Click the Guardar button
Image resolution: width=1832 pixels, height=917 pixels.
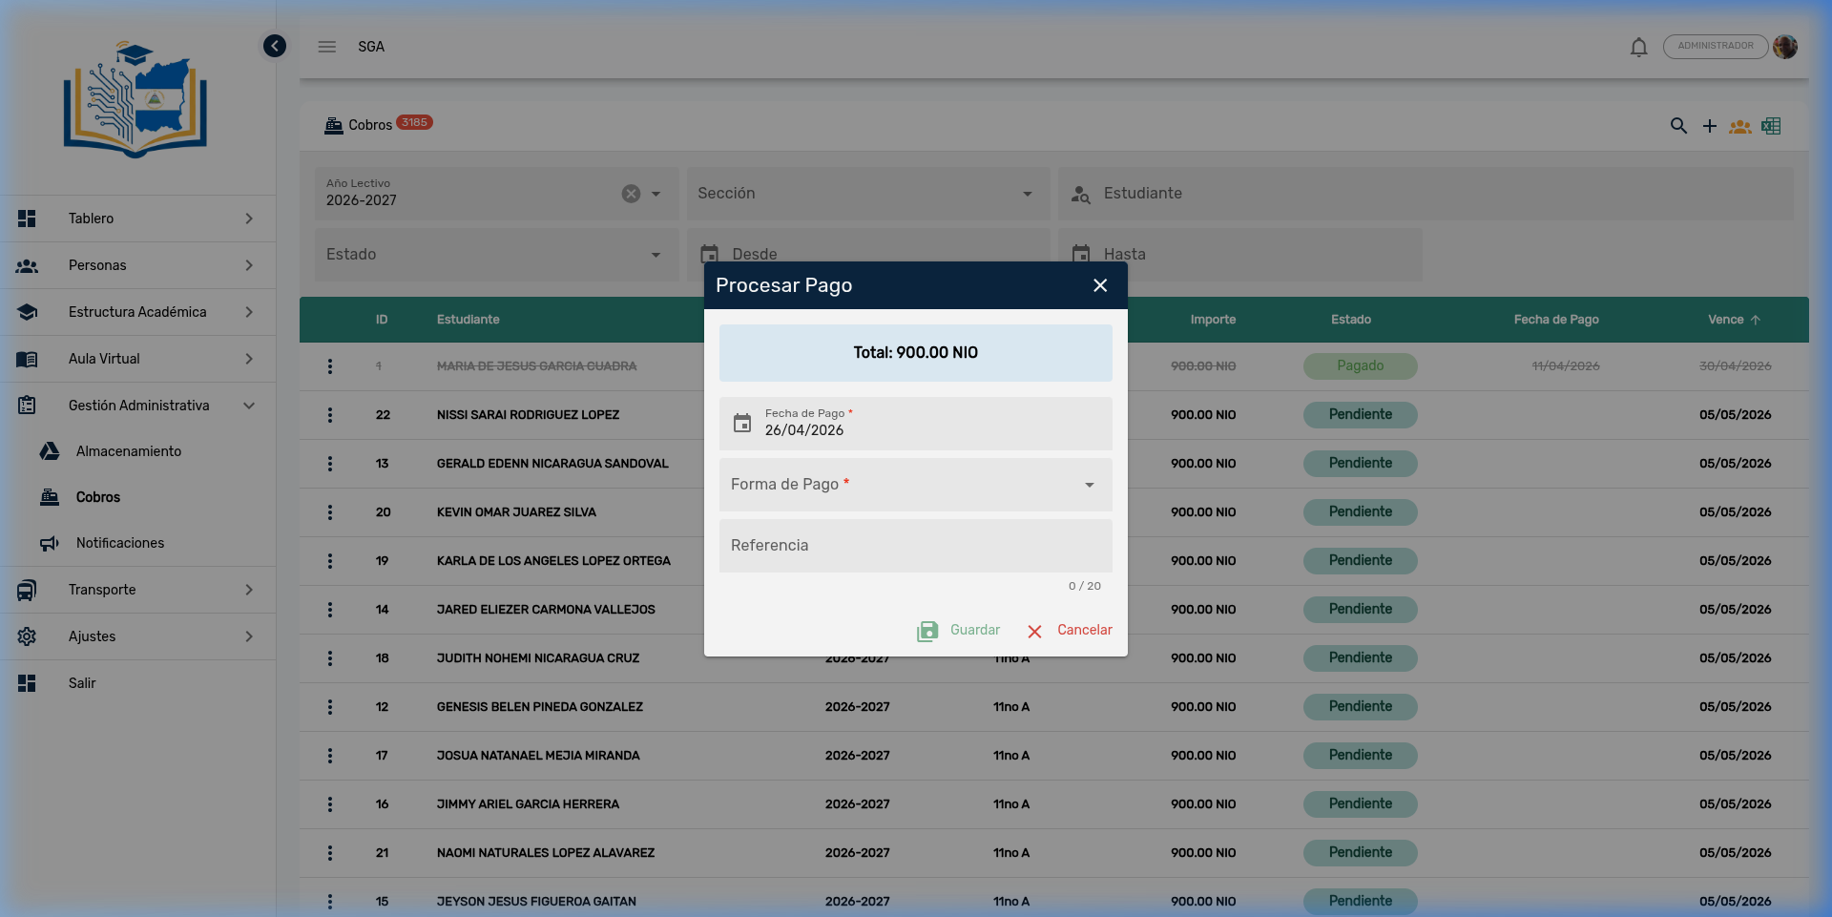(959, 631)
